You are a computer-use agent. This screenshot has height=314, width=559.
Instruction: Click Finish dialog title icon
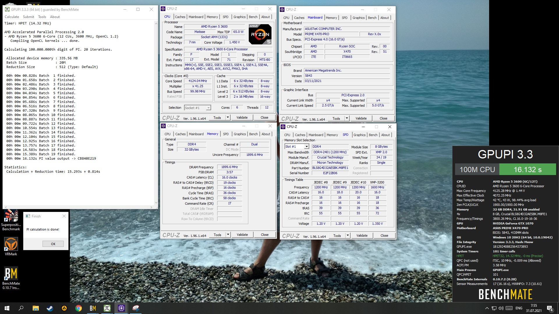coord(28,216)
